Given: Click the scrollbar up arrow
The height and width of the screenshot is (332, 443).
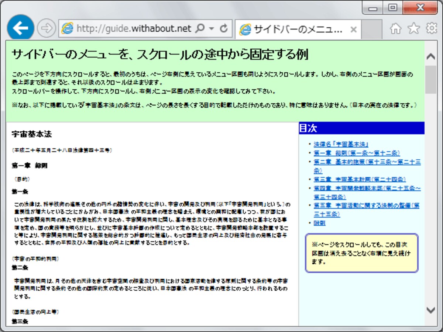Looking at the screenshot, I should [431, 56].
